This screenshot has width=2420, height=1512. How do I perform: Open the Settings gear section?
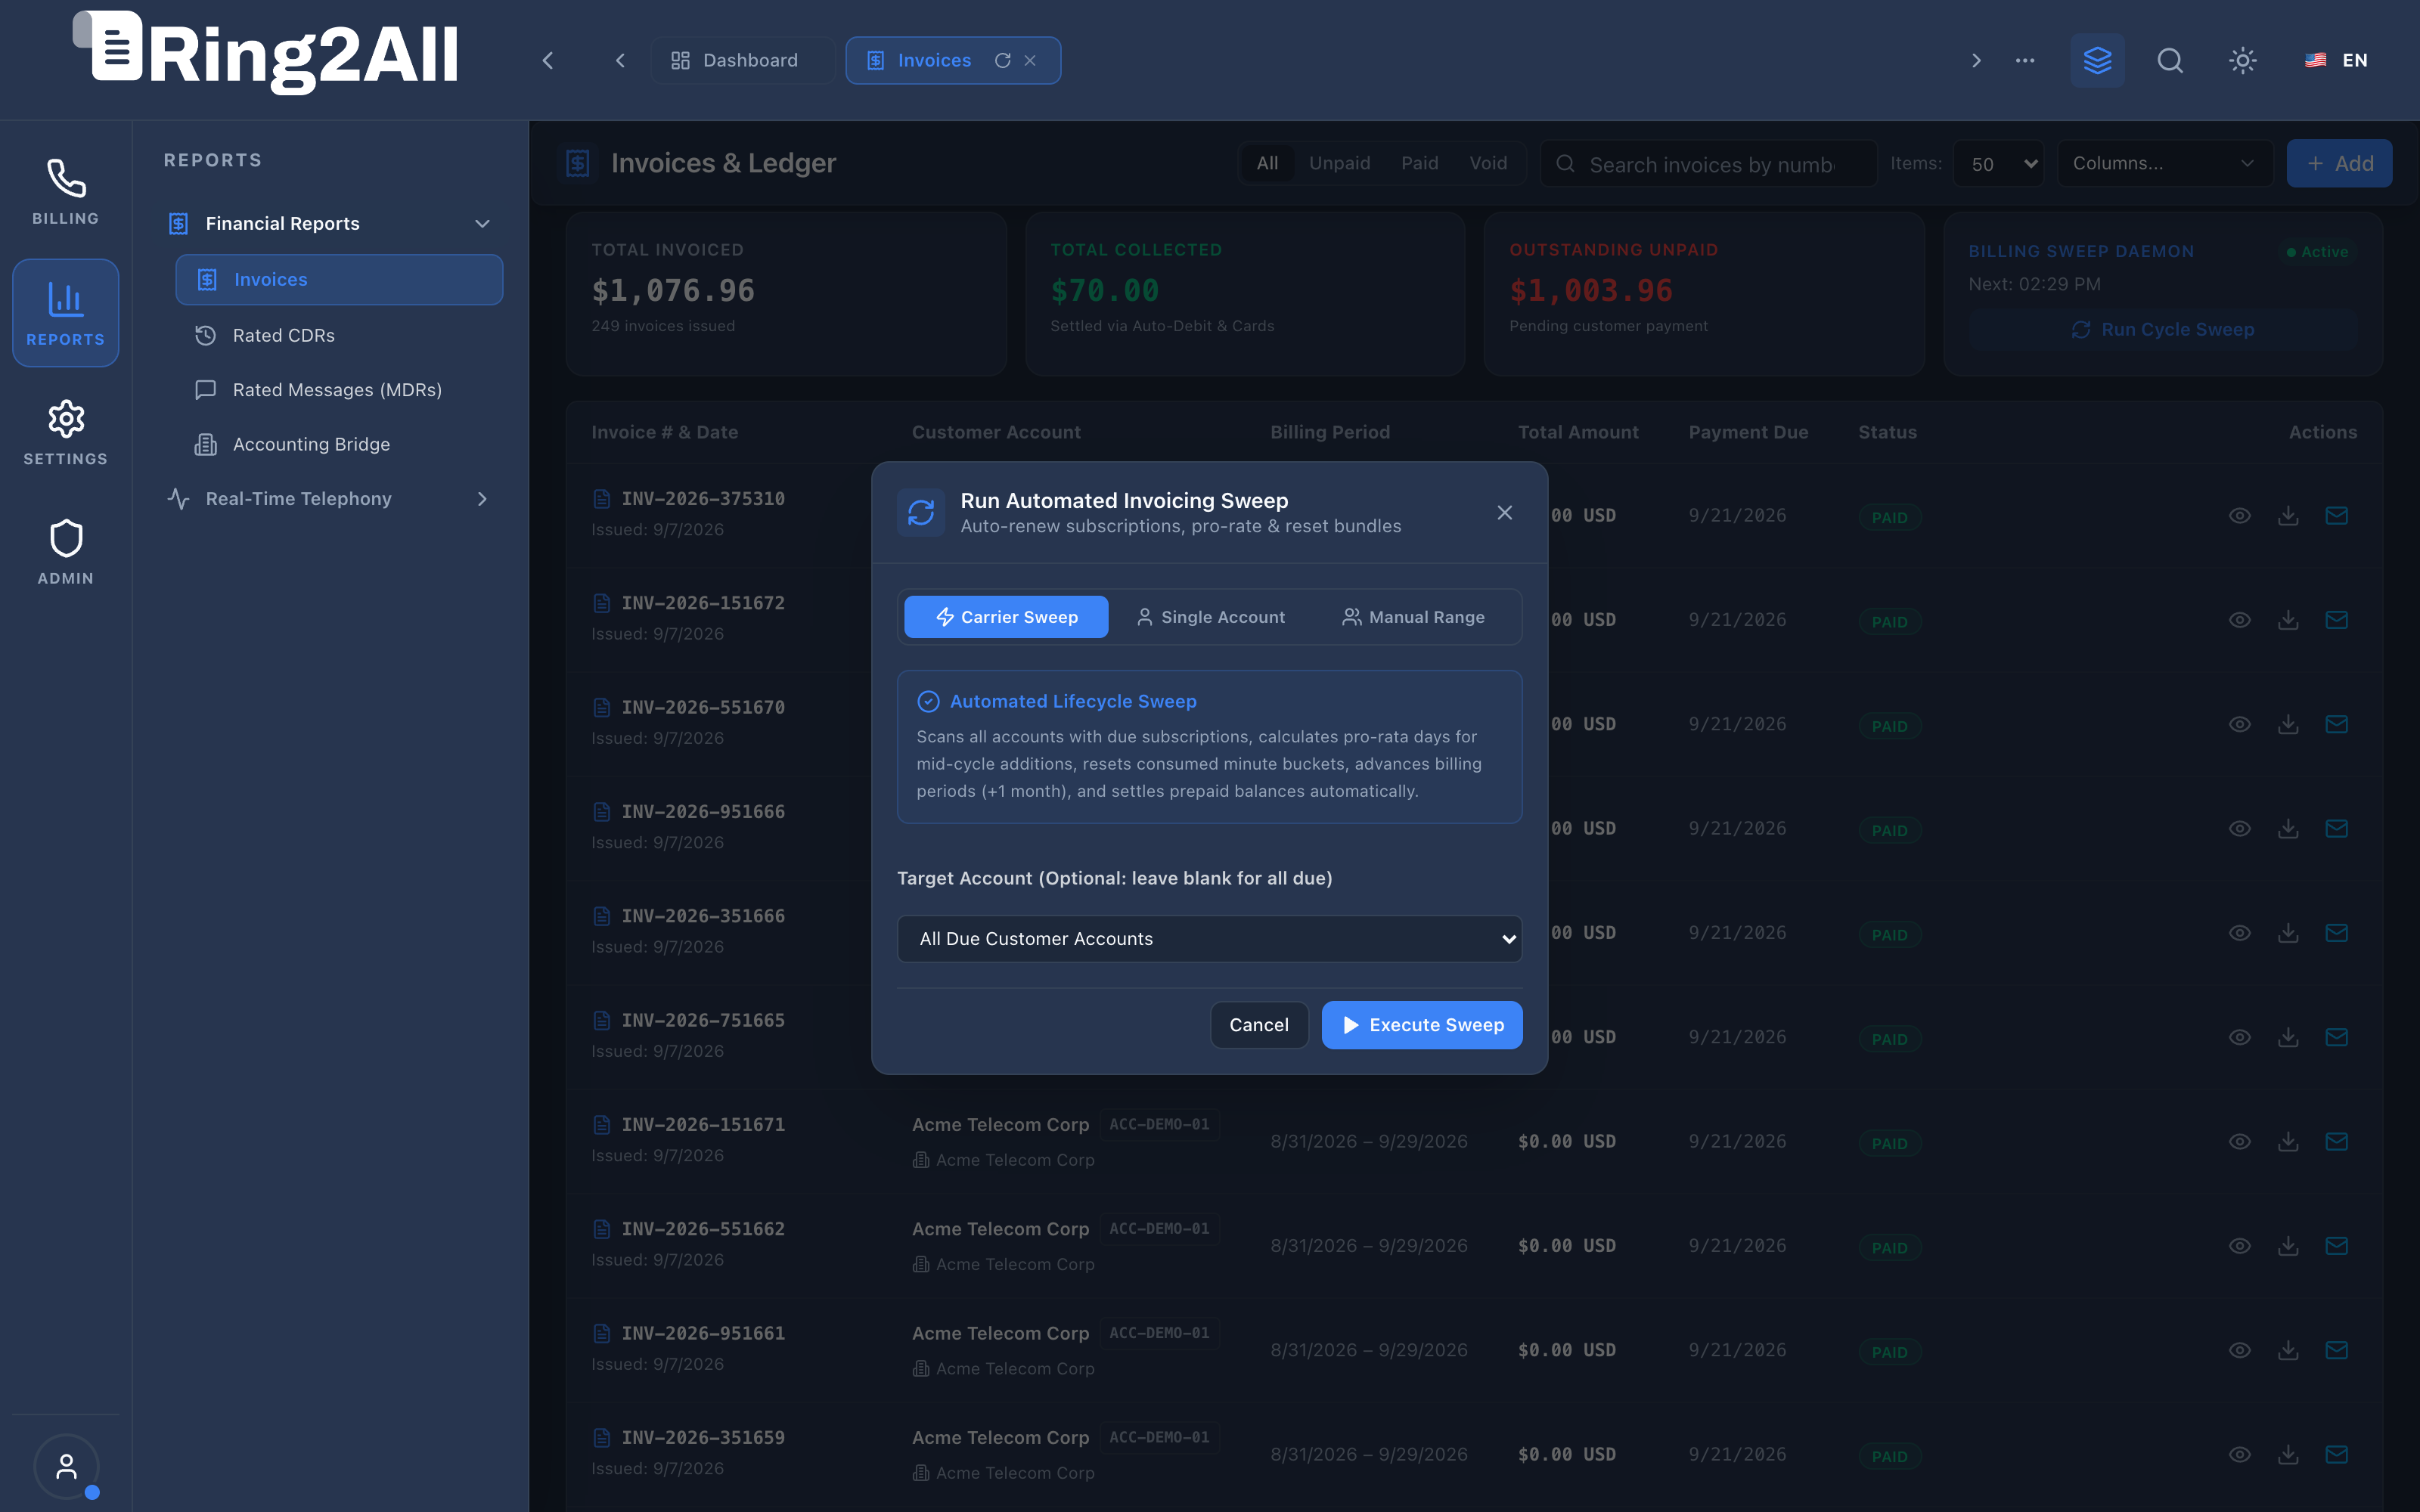tap(65, 432)
